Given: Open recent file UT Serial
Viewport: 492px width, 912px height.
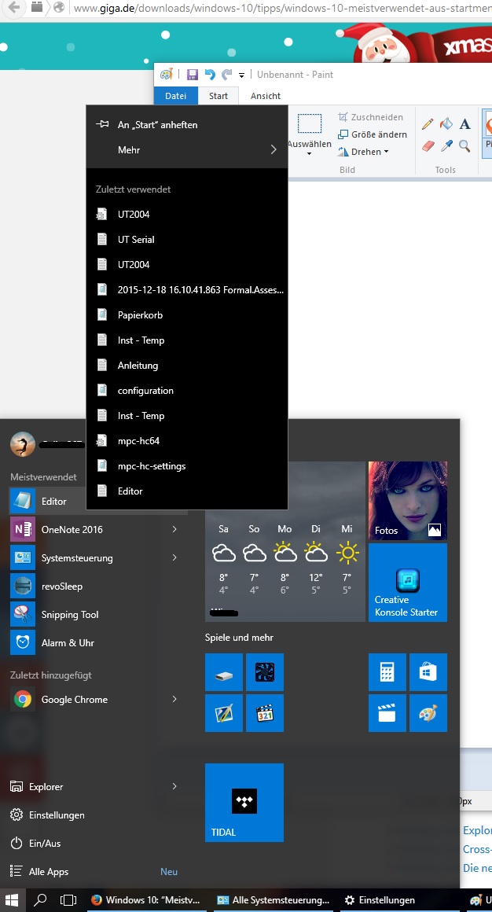Looking at the screenshot, I should tap(187, 239).
